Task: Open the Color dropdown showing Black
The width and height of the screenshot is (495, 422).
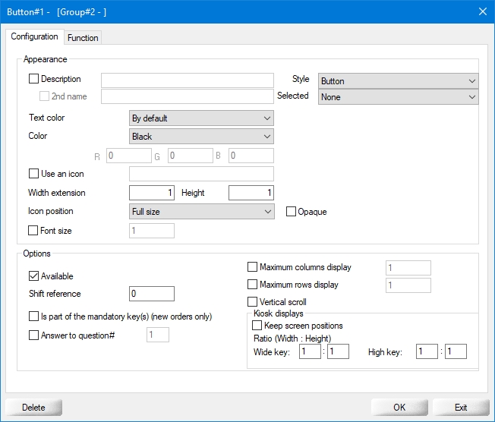Action: [201, 137]
